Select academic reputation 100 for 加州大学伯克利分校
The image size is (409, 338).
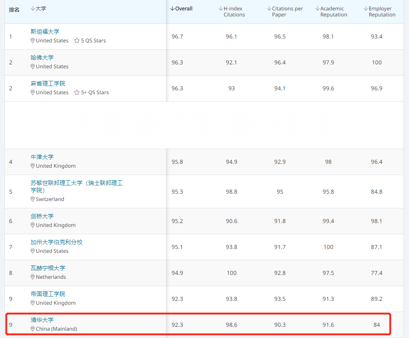click(x=328, y=247)
